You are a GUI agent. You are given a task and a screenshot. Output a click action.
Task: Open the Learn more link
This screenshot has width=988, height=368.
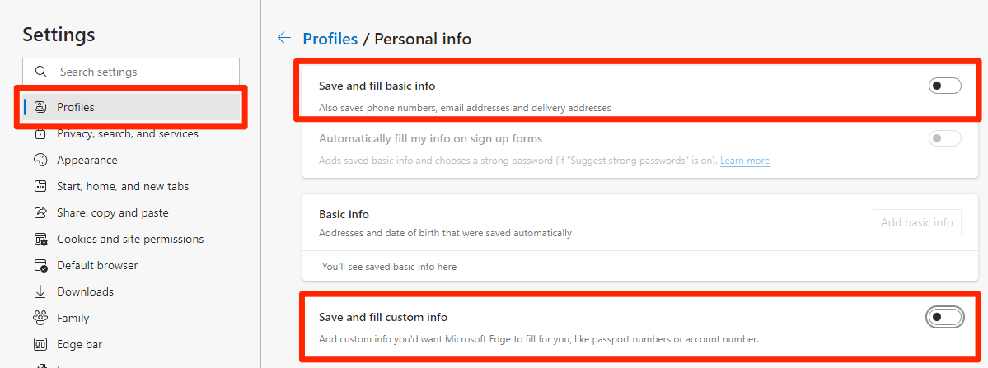745,161
